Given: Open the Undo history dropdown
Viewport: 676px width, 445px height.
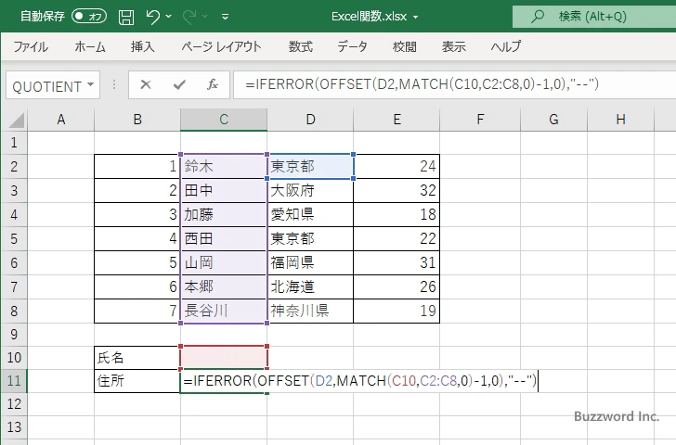Looking at the screenshot, I should point(169,17).
